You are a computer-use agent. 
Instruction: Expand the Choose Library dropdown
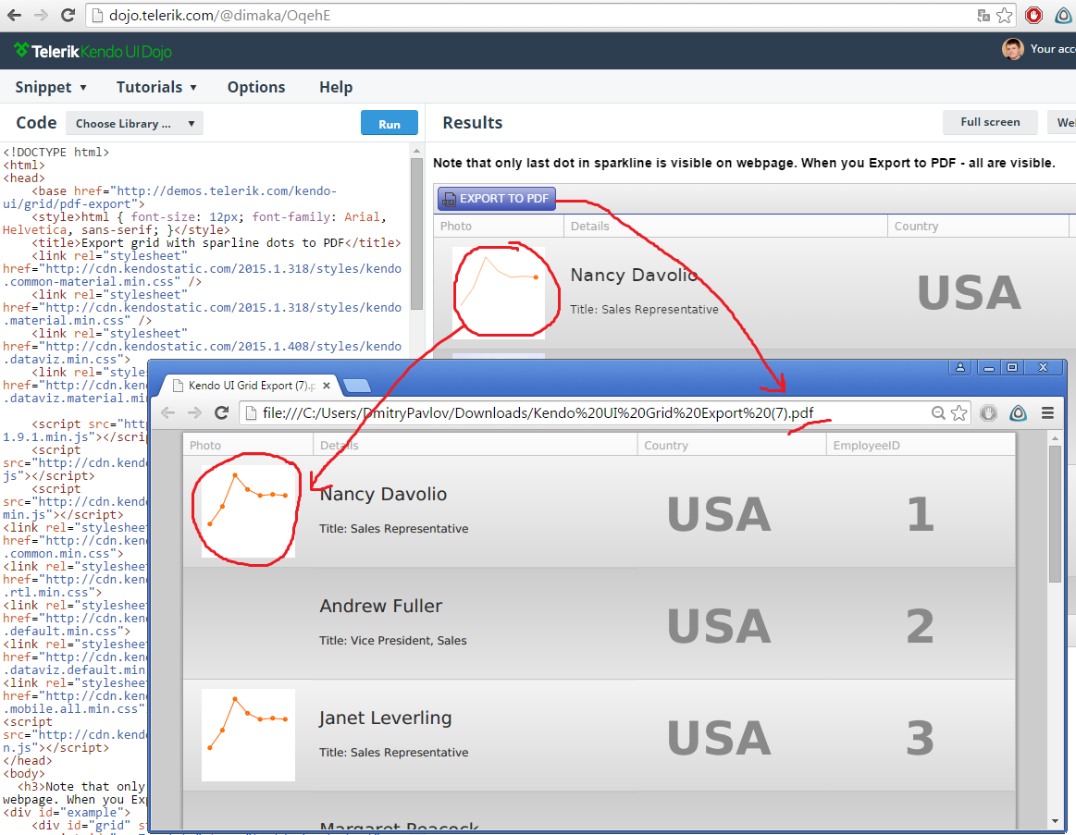[134, 124]
